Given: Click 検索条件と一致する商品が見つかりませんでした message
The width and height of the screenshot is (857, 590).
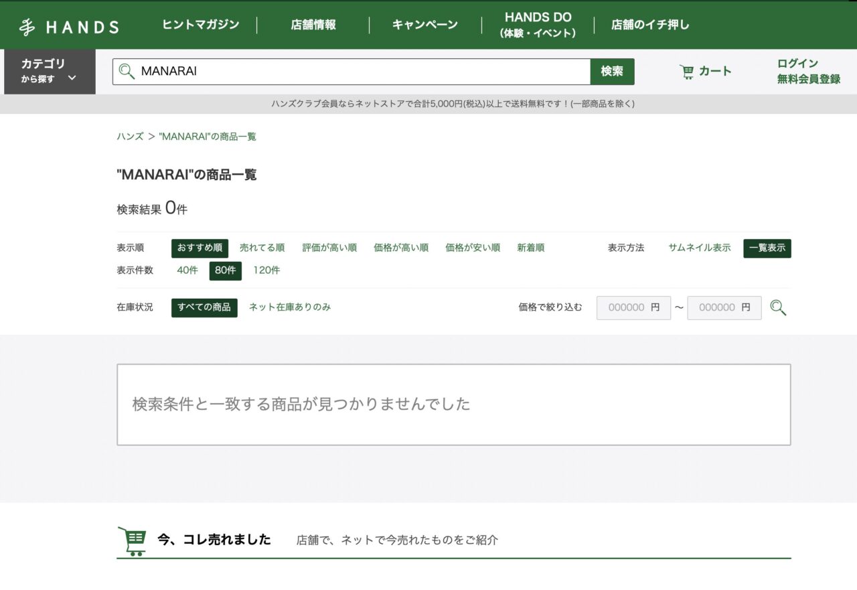Looking at the screenshot, I should [x=301, y=404].
